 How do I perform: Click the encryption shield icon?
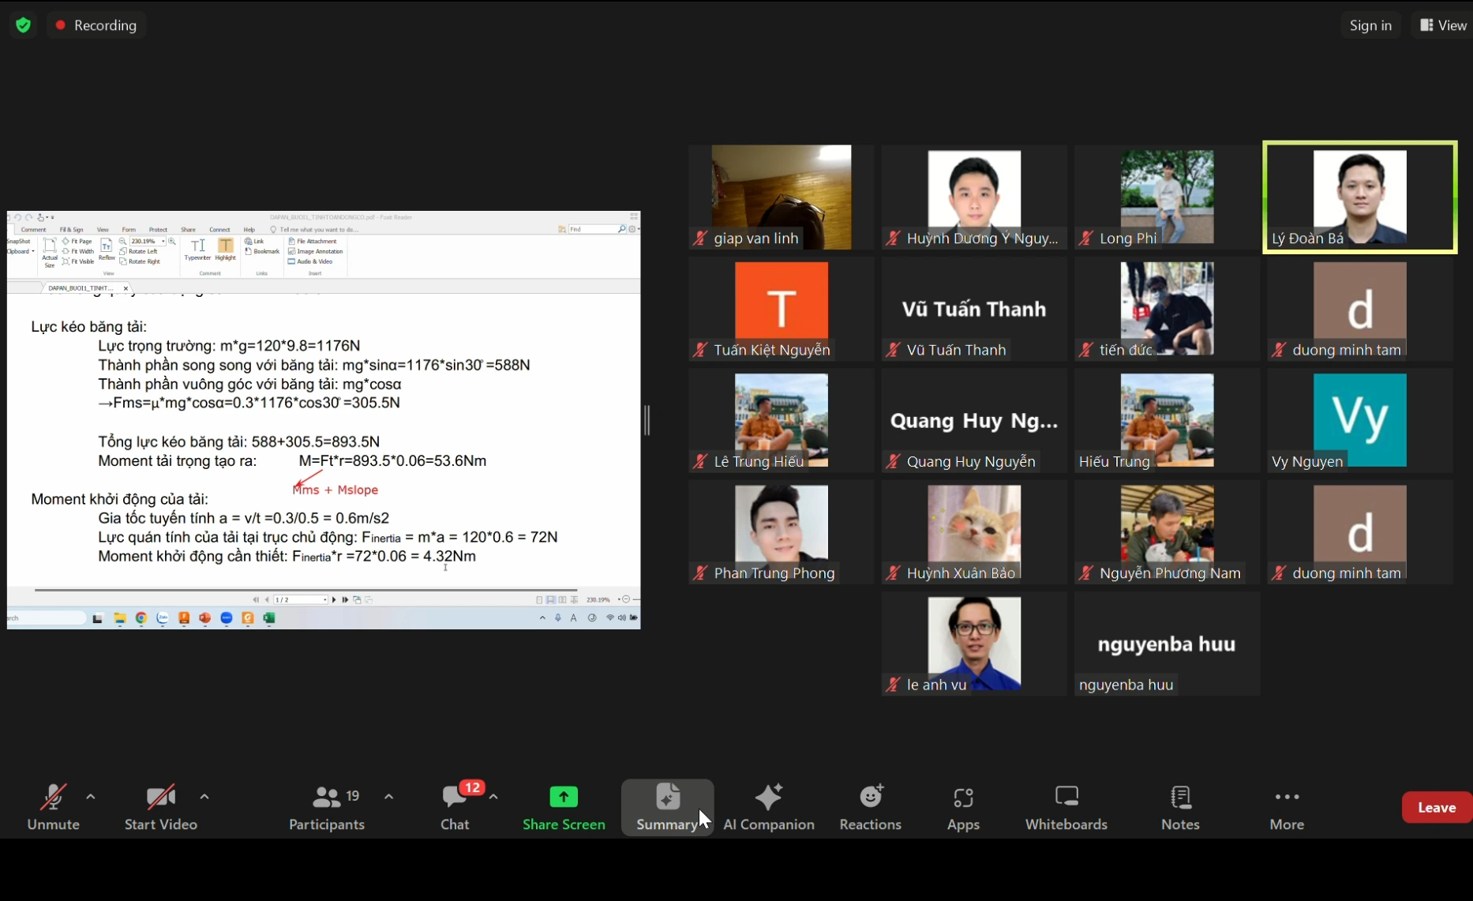click(24, 25)
